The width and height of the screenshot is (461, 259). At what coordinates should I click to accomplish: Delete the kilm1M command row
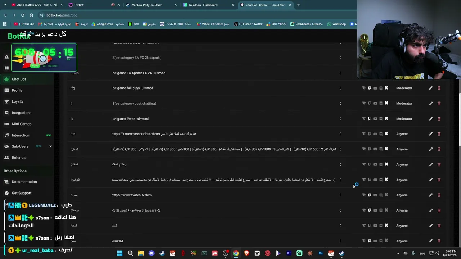[x=439, y=241]
